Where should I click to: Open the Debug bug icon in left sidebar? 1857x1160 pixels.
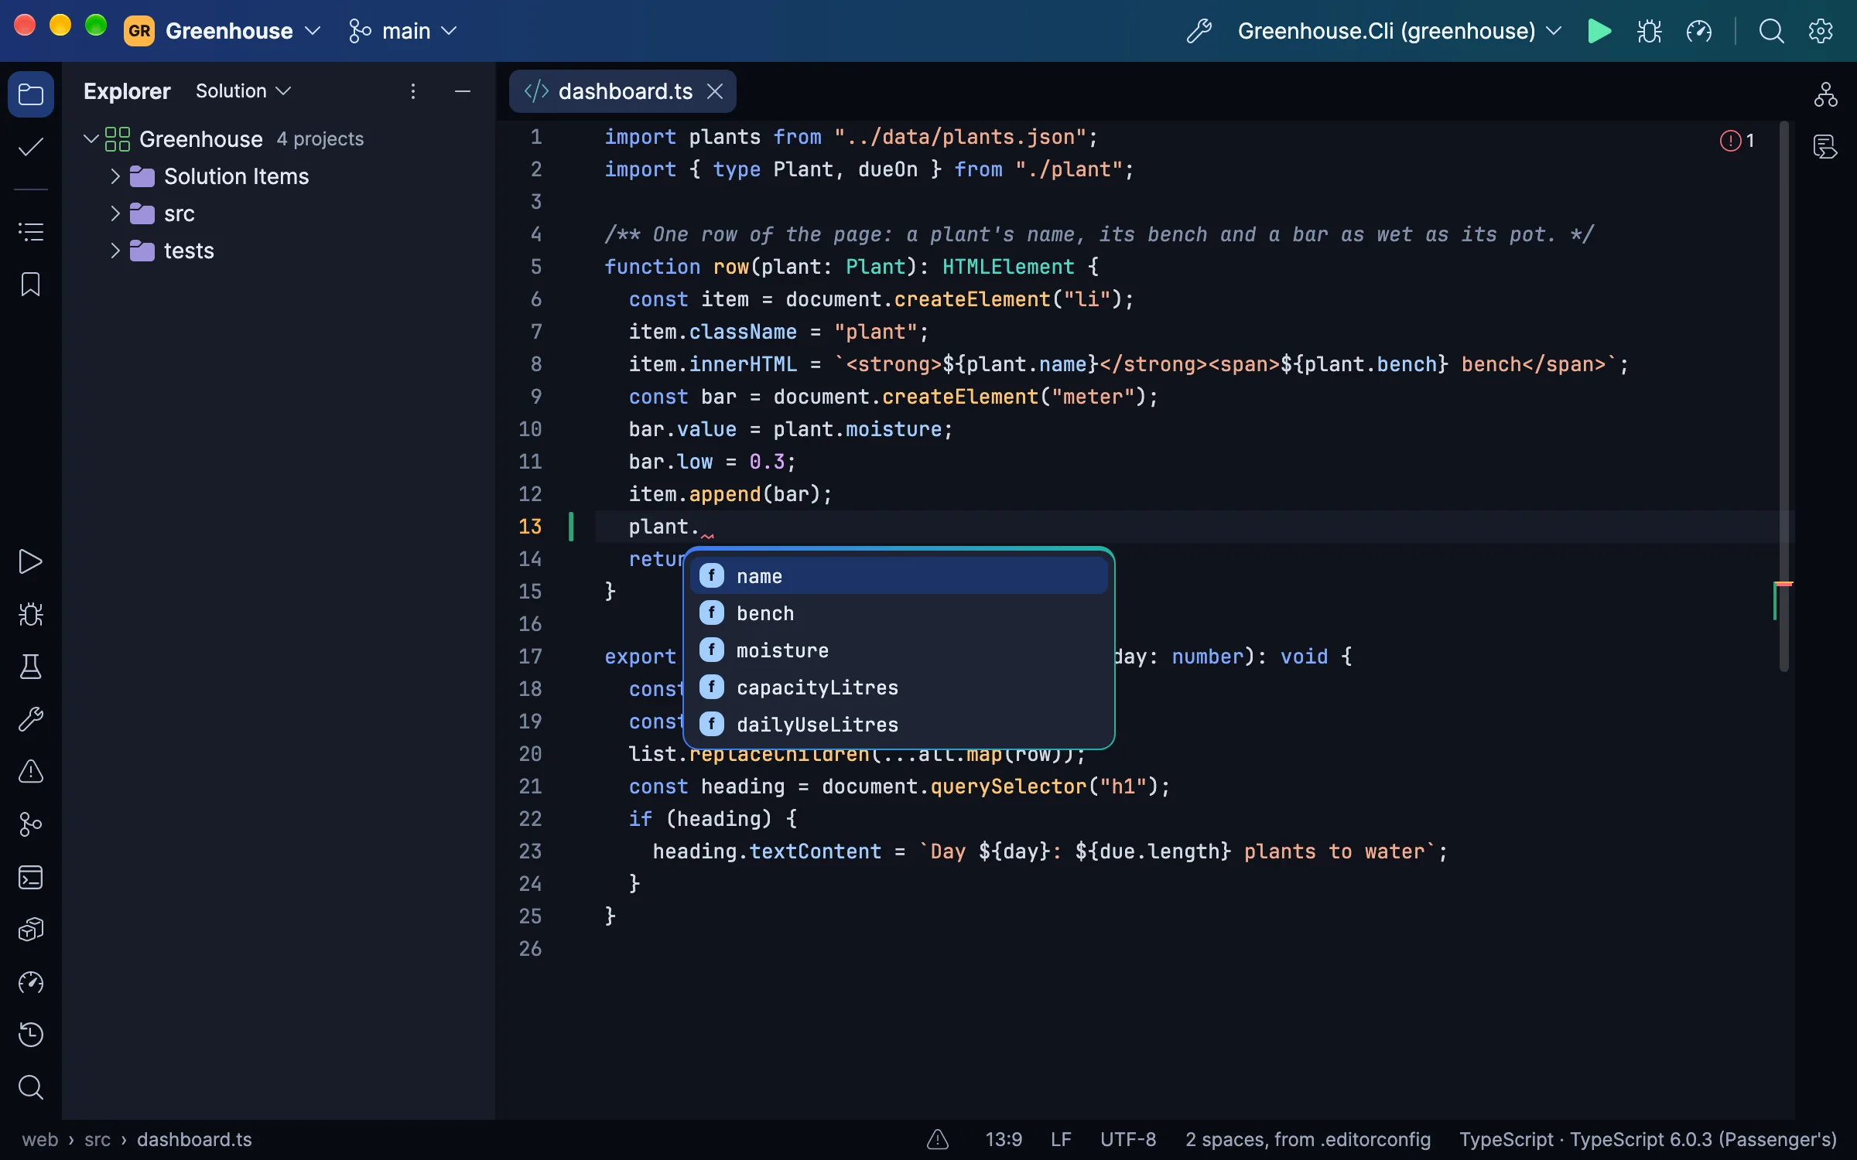[x=31, y=614]
